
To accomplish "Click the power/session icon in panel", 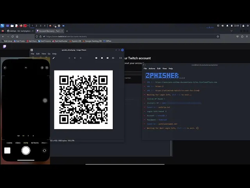I will pyautogui.click(x=248, y=26).
